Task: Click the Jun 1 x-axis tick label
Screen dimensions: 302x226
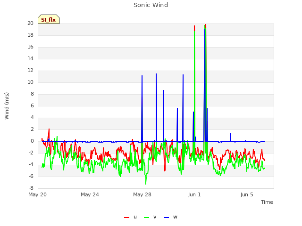Action: point(194,194)
